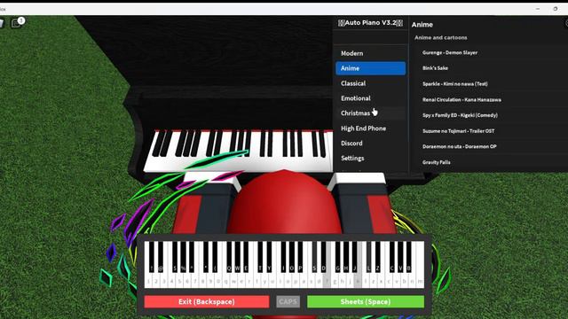Toggle the CAPS button
This screenshot has height=319, width=568.
point(288,301)
